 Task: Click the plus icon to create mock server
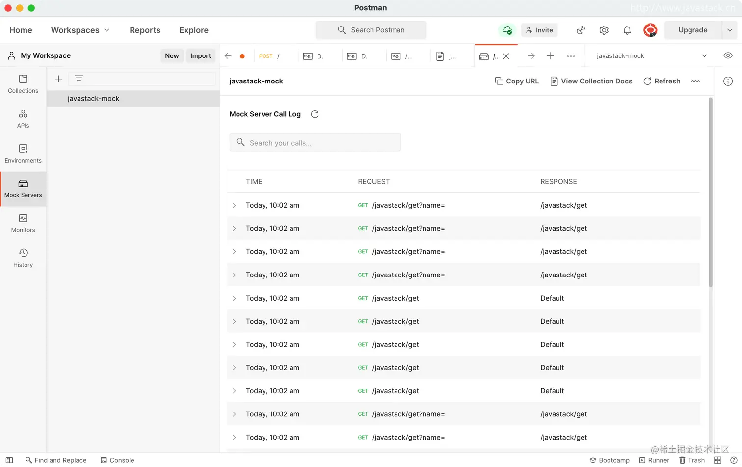(x=58, y=79)
